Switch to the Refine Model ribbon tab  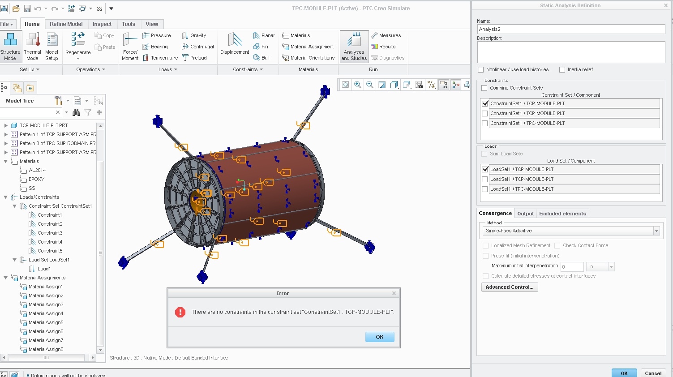click(66, 24)
